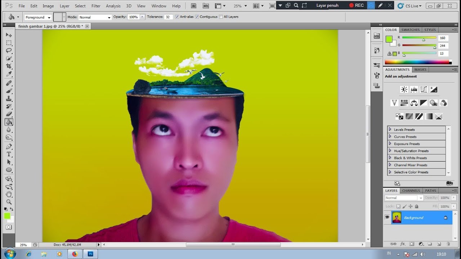Enable the All Layers checkbox
This screenshot has height=259, width=461.
click(x=220, y=17)
